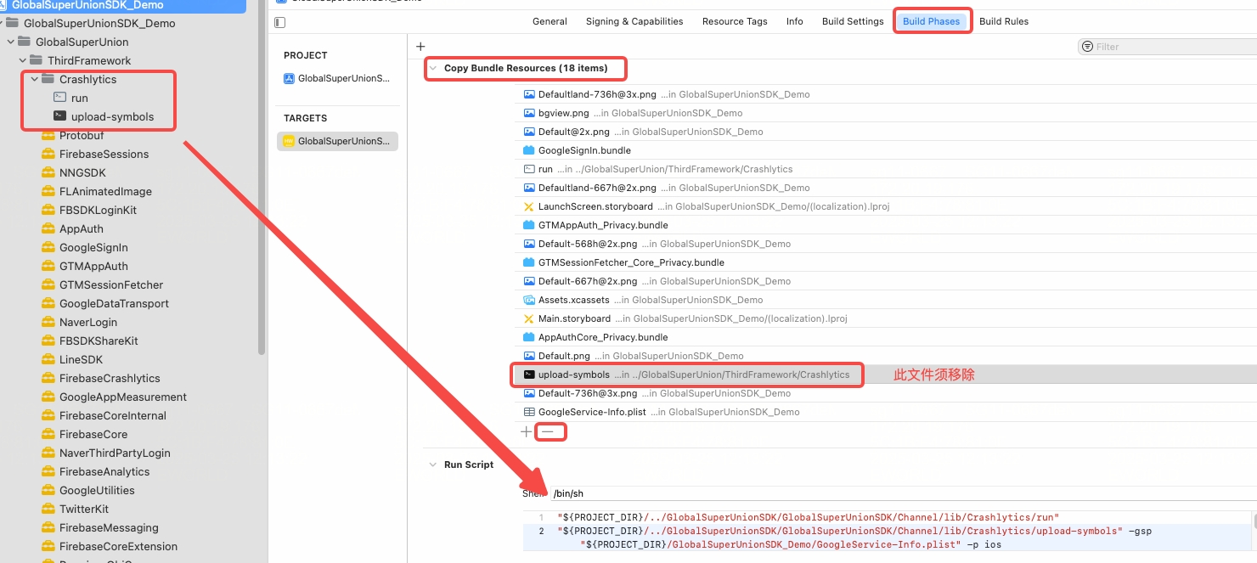Collapse the ThirdFramework folder chevron
The width and height of the screenshot is (1257, 563).
pyautogui.click(x=22, y=60)
